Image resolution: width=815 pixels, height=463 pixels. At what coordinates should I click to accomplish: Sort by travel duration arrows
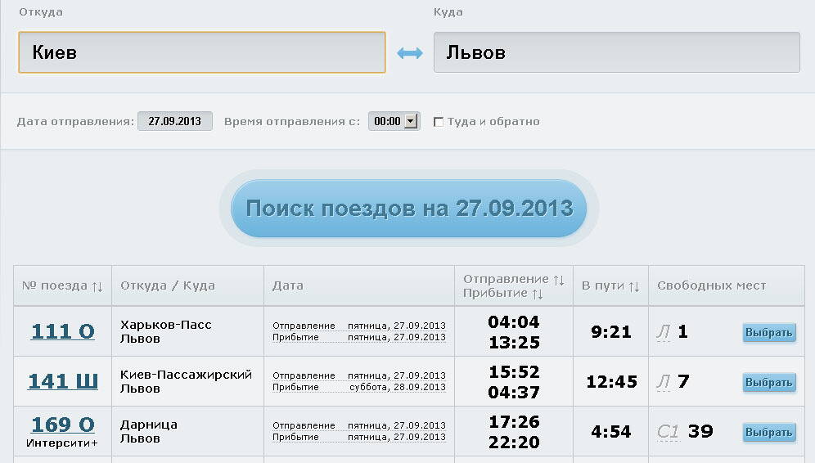(633, 286)
